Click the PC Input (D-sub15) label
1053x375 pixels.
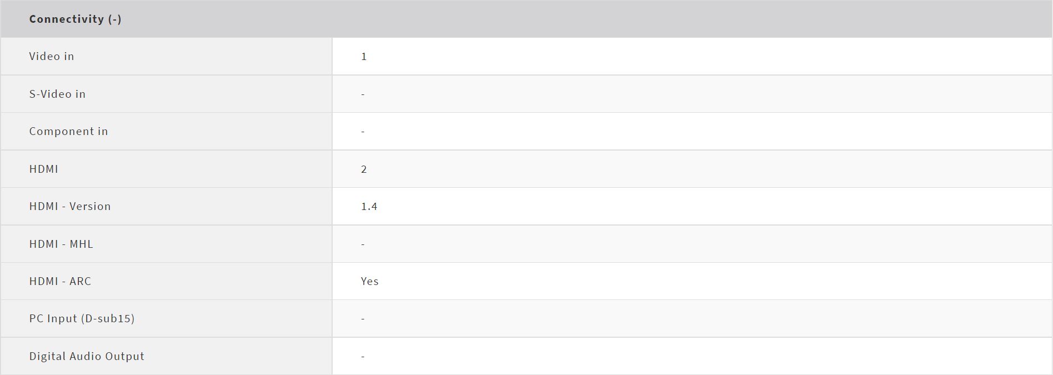click(x=82, y=318)
